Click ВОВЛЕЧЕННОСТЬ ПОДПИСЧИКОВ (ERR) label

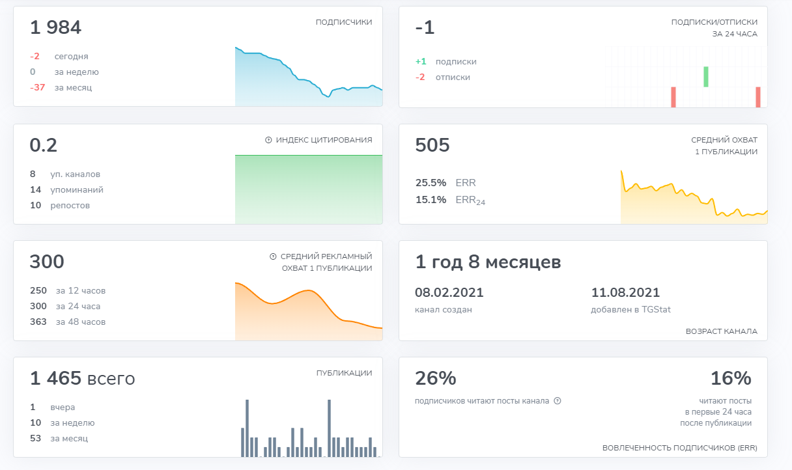(x=680, y=448)
